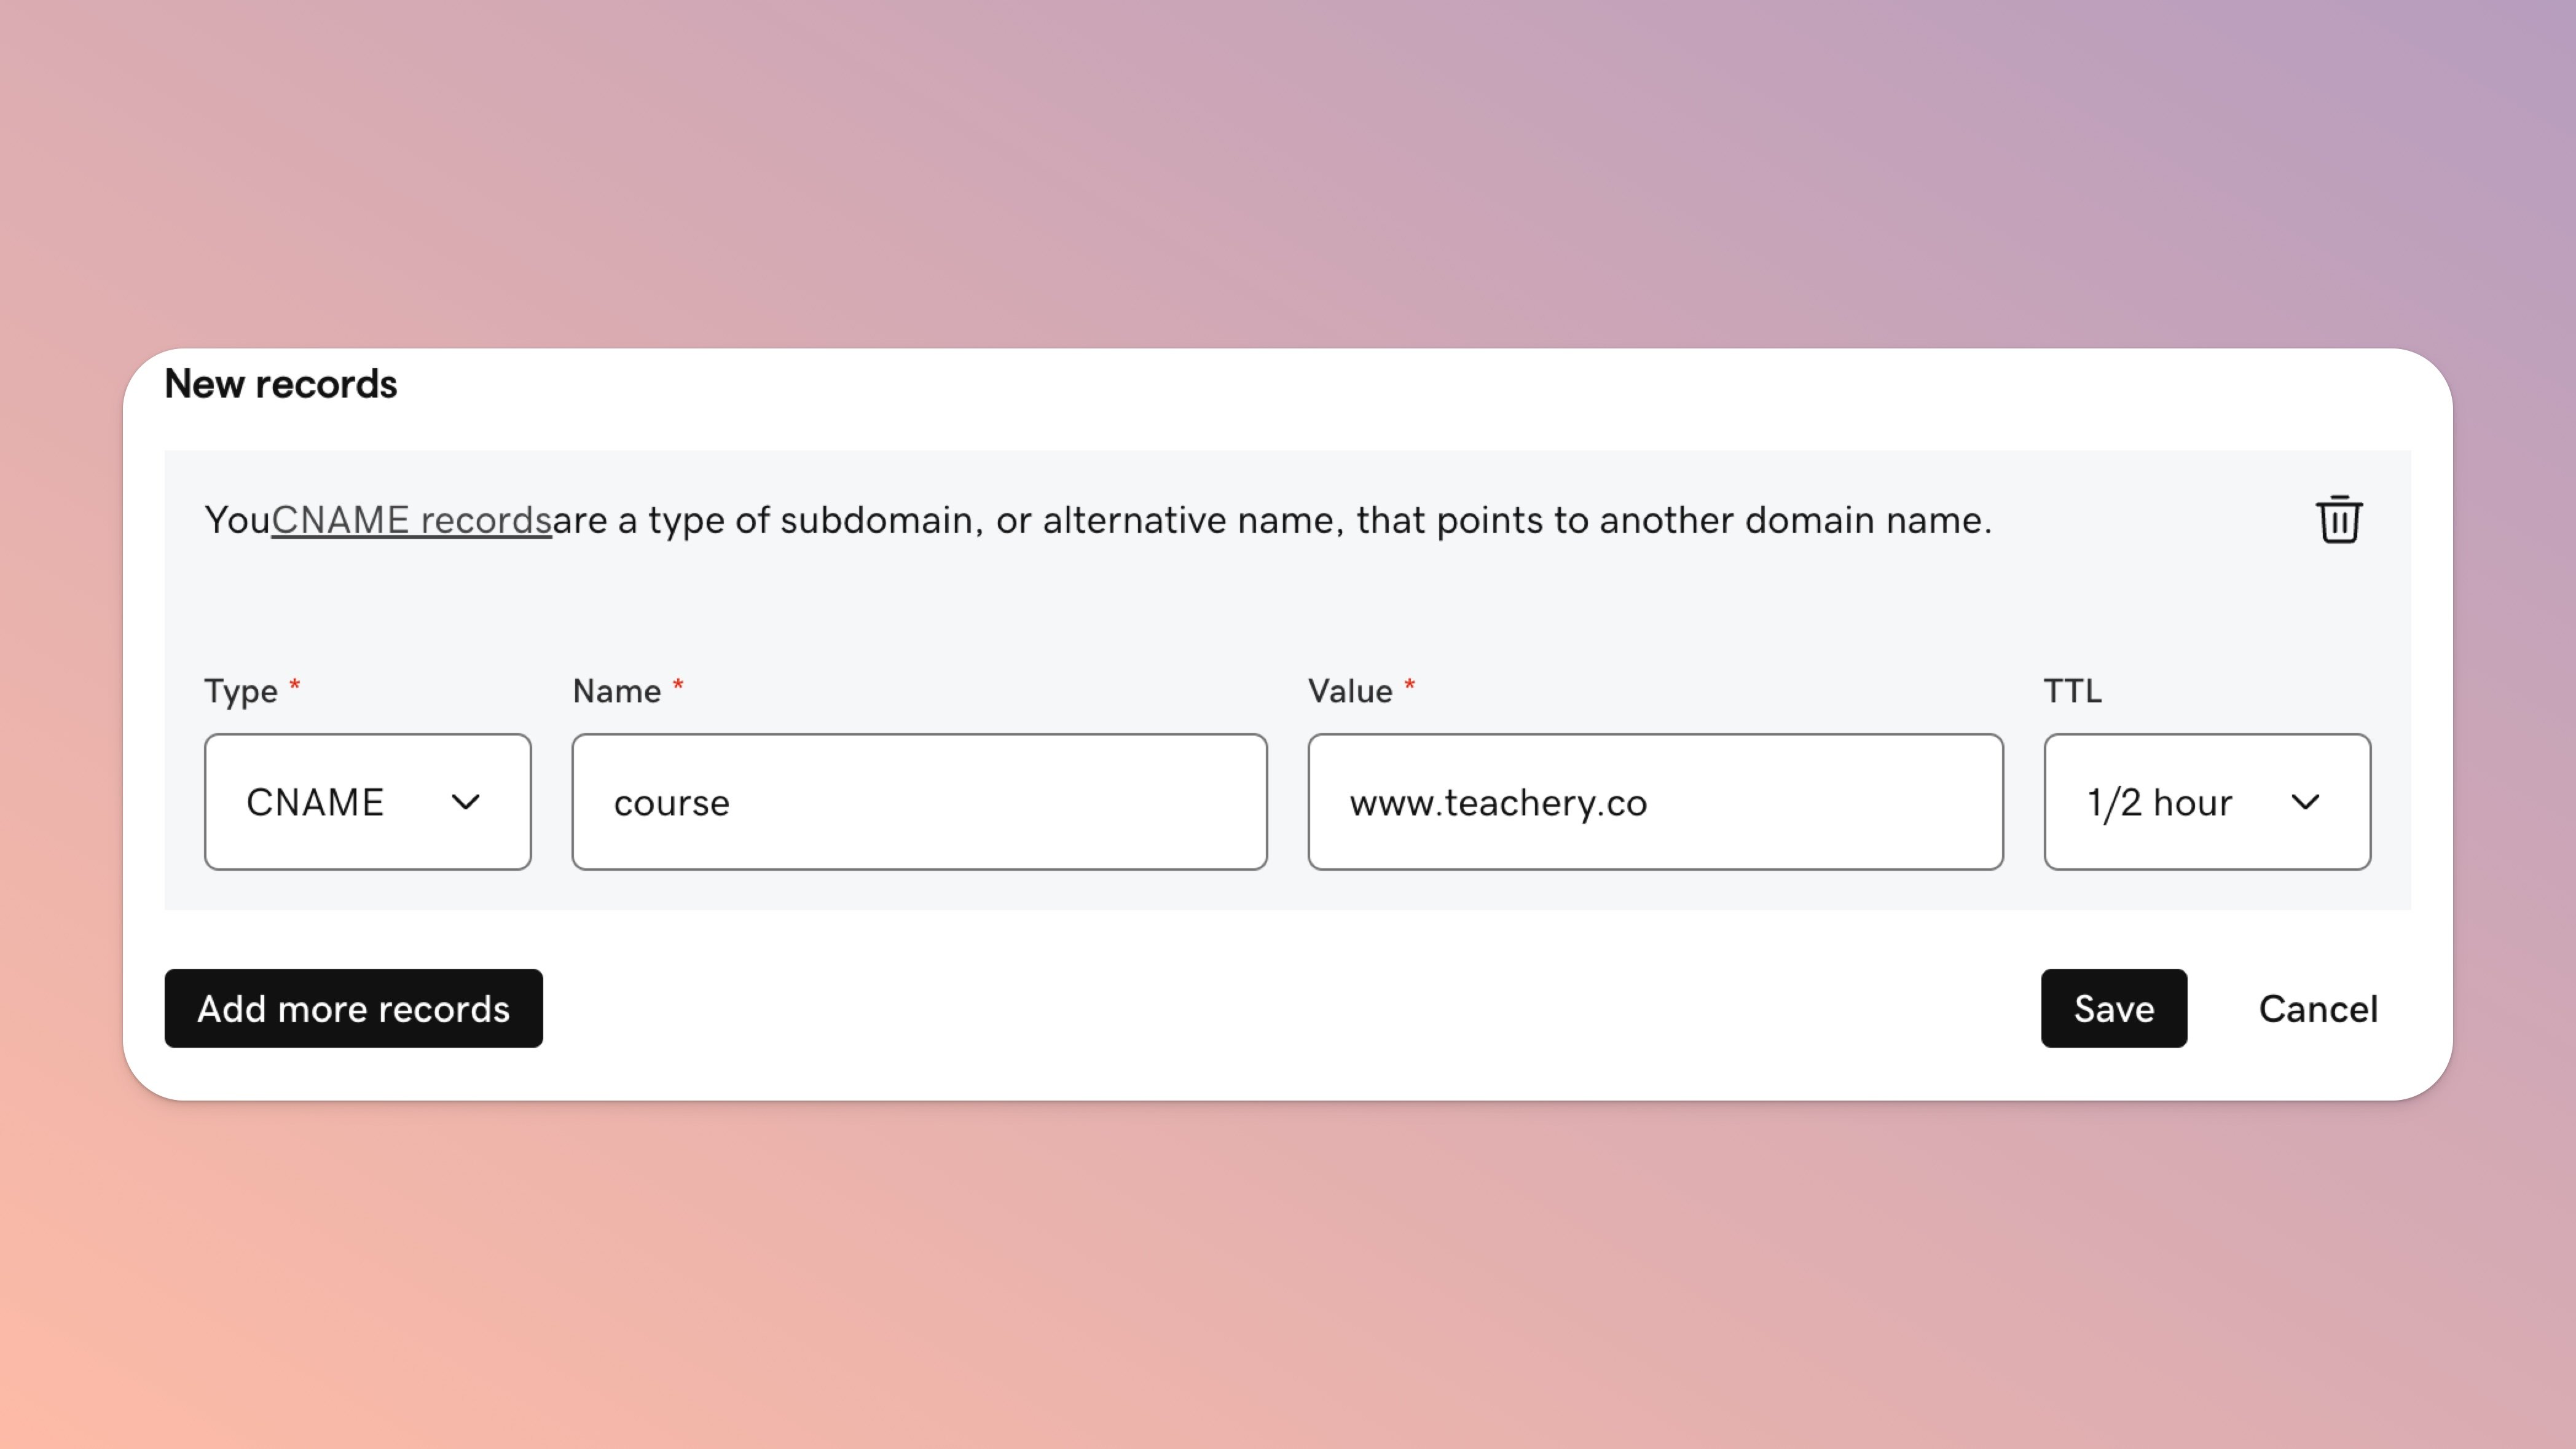Image resolution: width=2576 pixels, height=1449 pixels.
Task: Save the new DNS record
Action: click(2113, 1008)
